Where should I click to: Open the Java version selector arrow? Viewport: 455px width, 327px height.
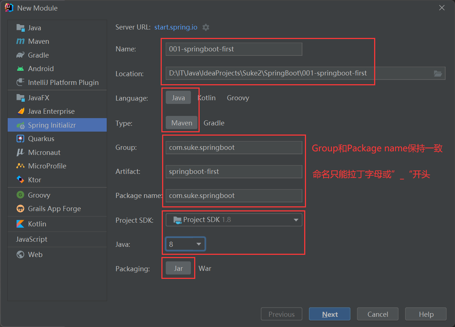pos(199,244)
